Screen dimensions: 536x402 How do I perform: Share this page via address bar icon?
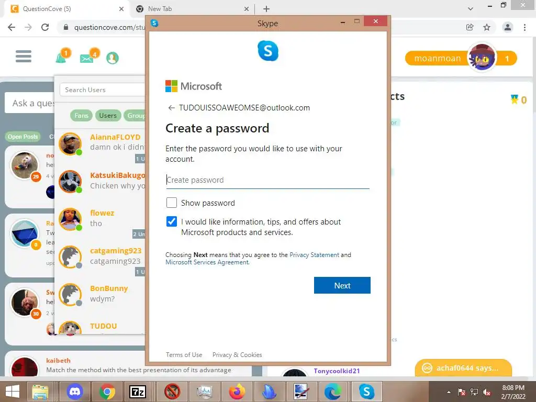click(470, 27)
